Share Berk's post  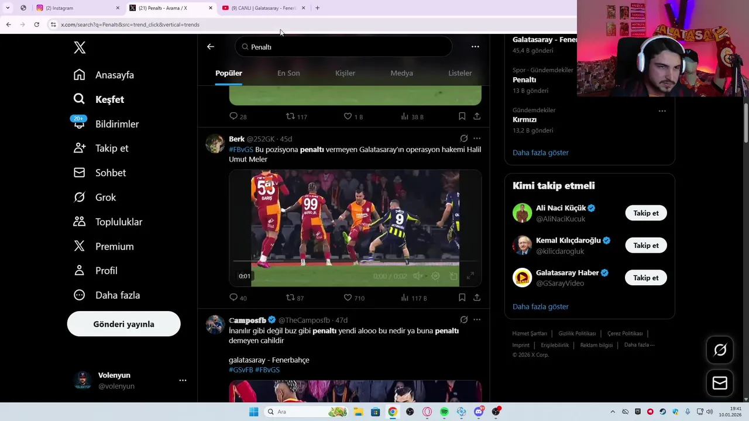[x=477, y=298]
